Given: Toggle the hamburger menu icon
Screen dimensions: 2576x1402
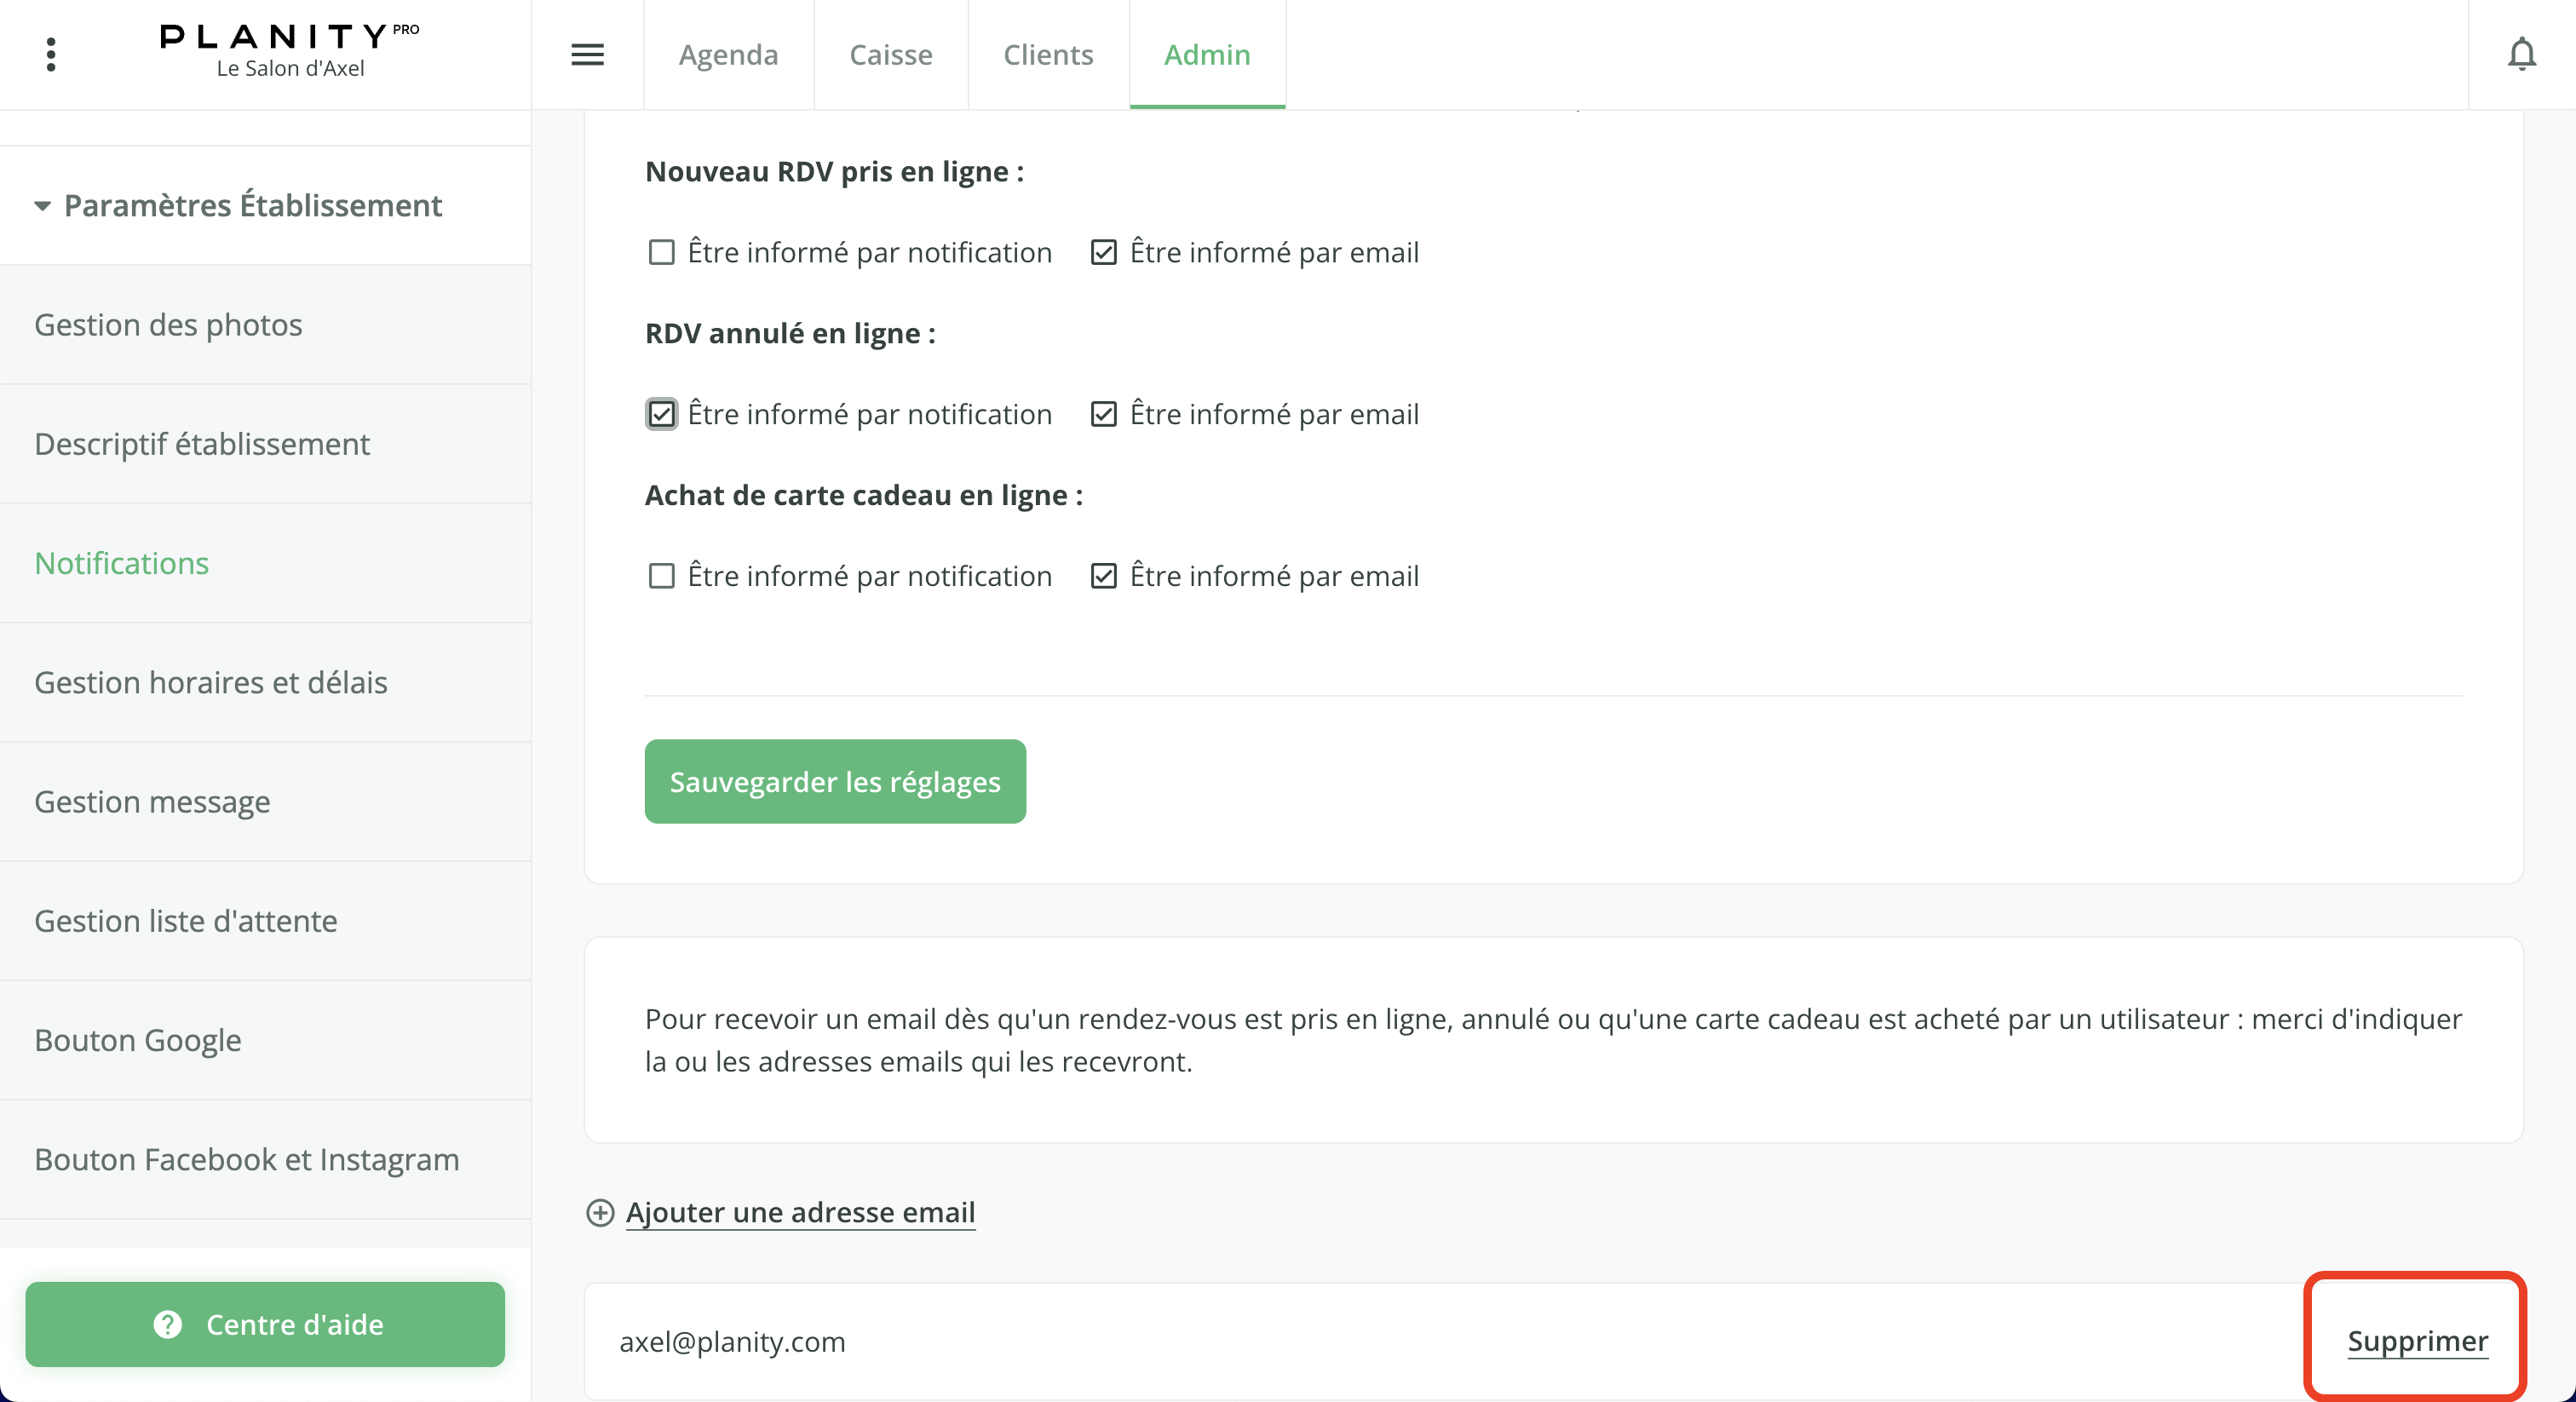Looking at the screenshot, I should coord(587,54).
